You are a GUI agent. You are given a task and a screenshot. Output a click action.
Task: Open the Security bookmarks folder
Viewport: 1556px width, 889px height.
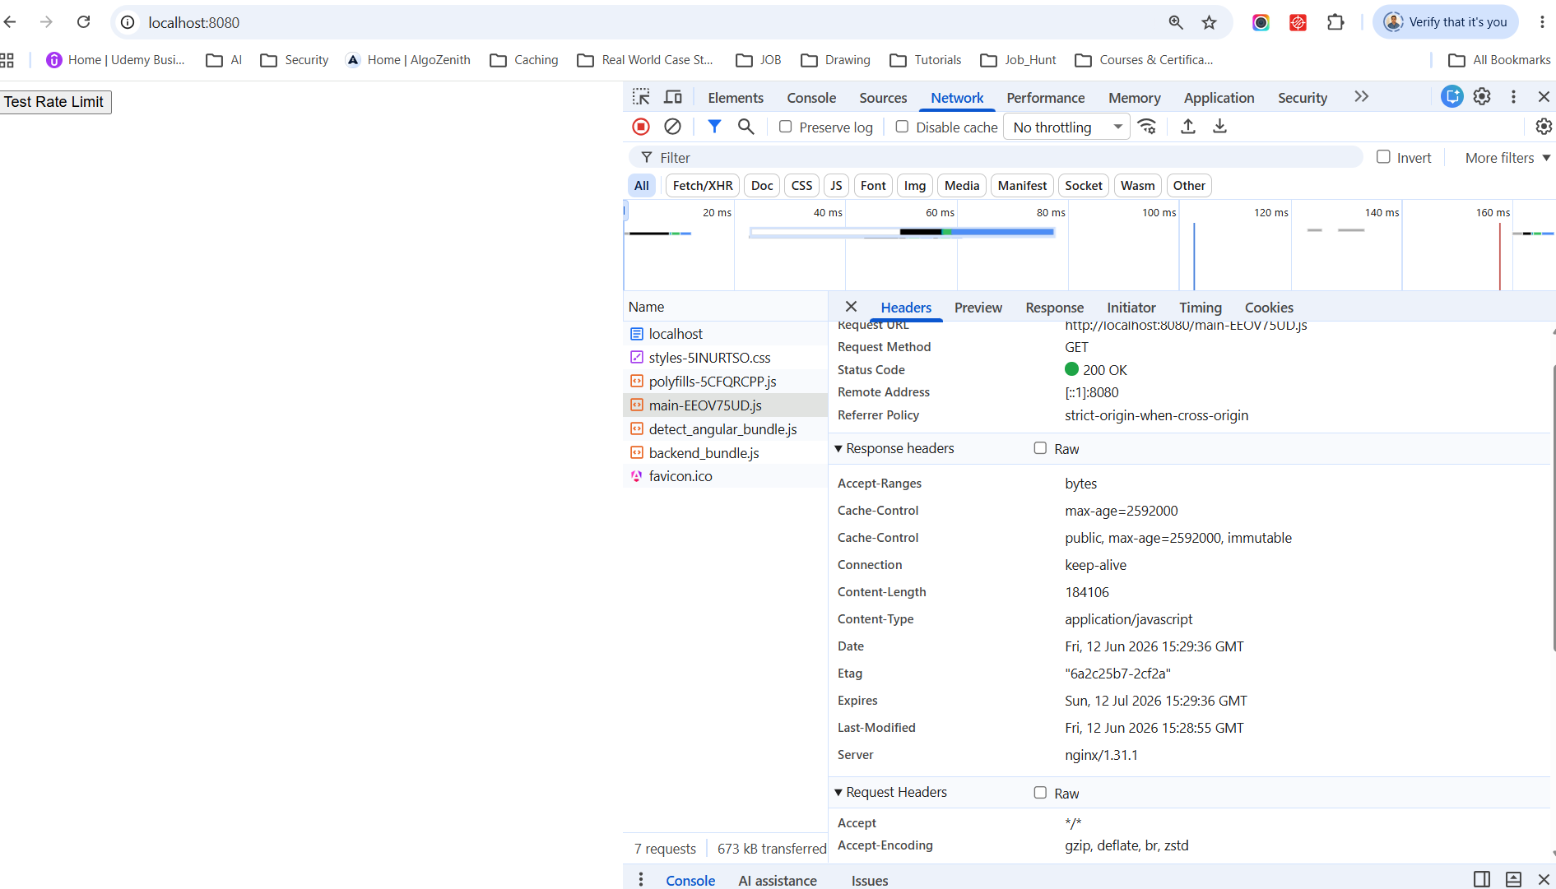(x=295, y=60)
